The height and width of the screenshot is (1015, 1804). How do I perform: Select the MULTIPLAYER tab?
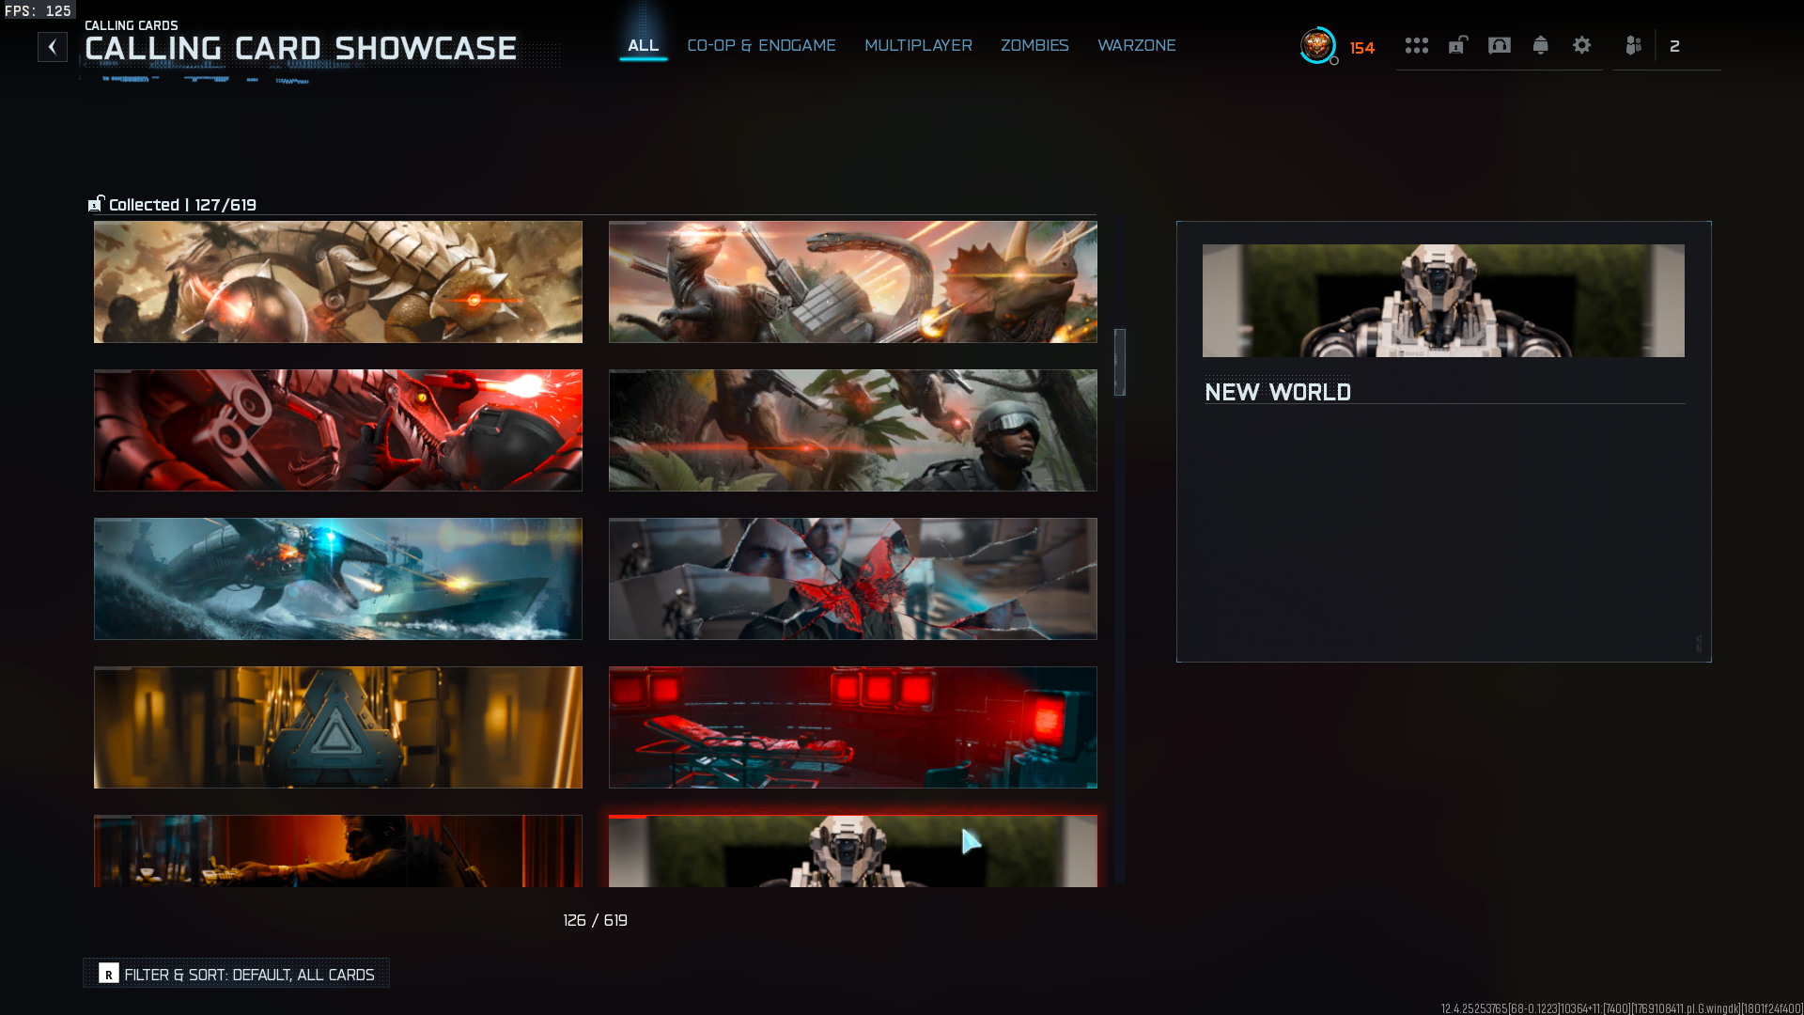[x=919, y=45]
